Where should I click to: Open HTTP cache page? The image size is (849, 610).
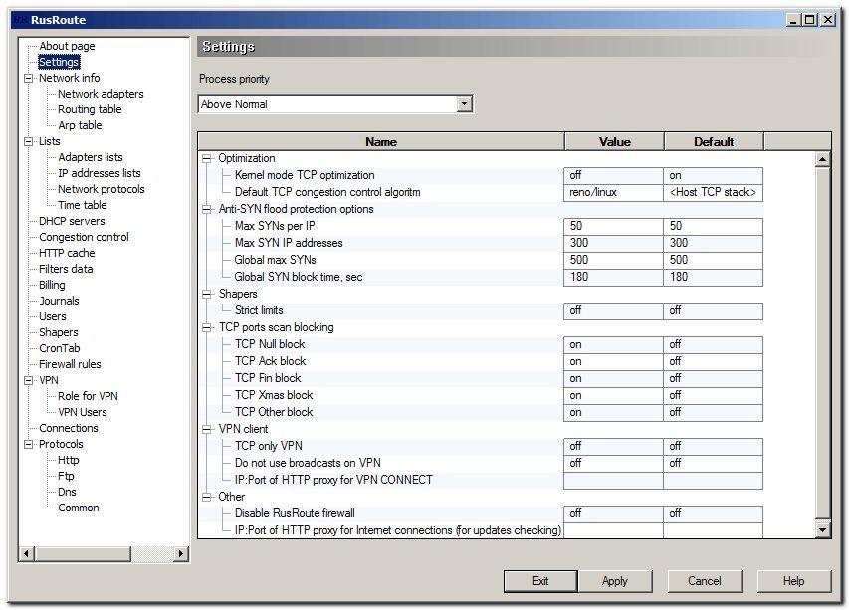tap(67, 253)
